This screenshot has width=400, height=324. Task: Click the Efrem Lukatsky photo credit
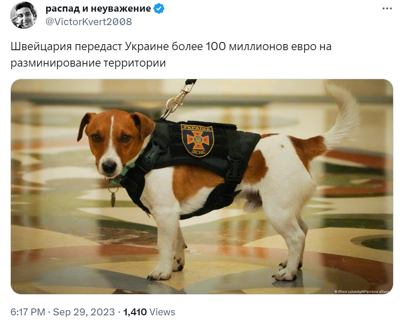point(362,292)
